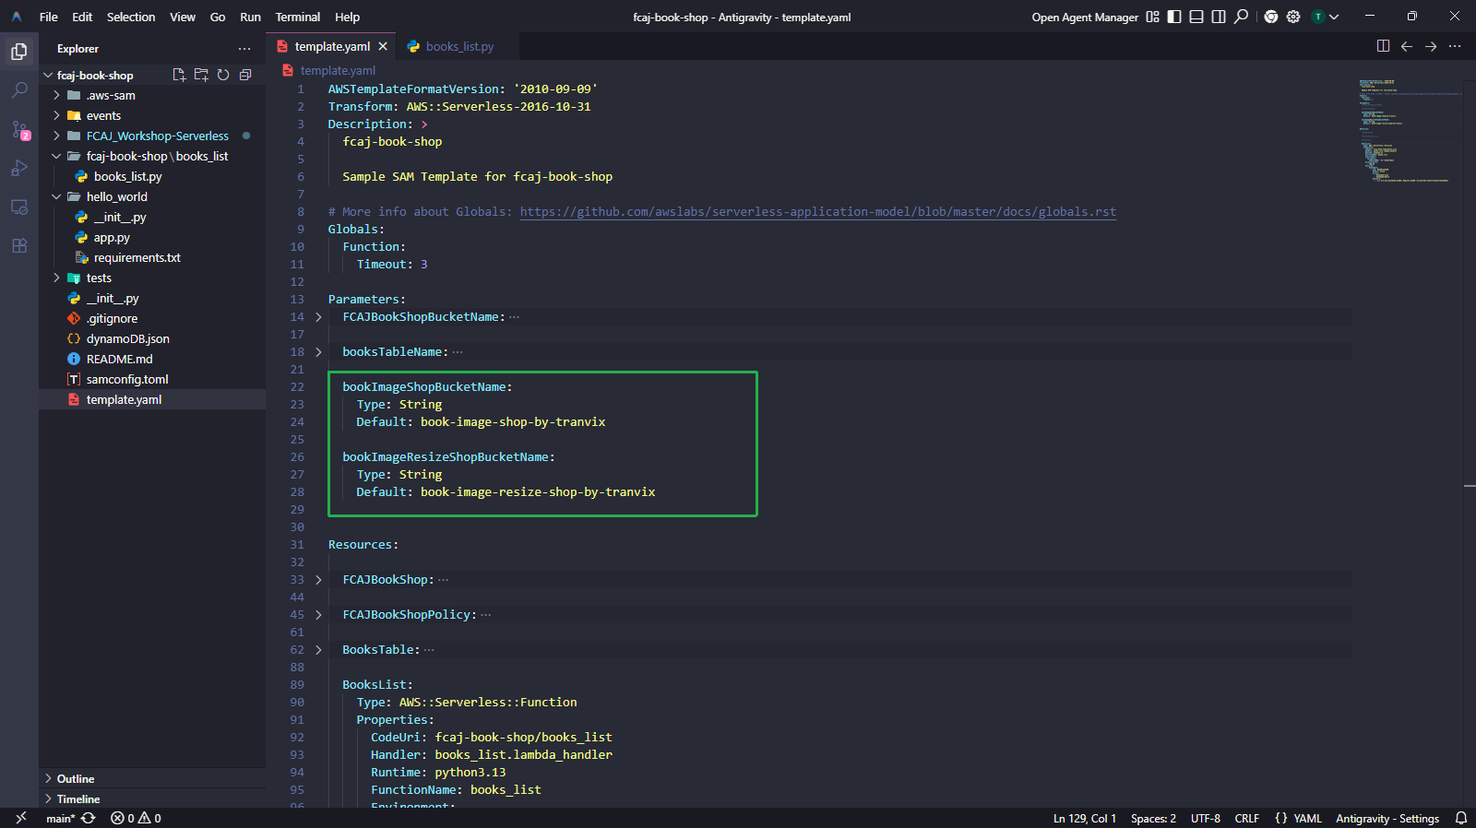Expand the events folder
The width and height of the screenshot is (1476, 828).
(x=56, y=115)
